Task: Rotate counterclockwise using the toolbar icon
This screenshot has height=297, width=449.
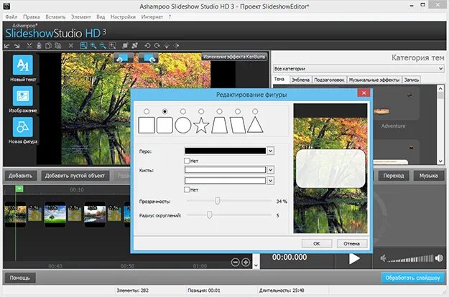Action: tap(147, 45)
